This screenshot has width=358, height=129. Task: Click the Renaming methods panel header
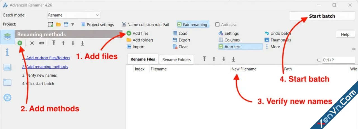click(69, 34)
